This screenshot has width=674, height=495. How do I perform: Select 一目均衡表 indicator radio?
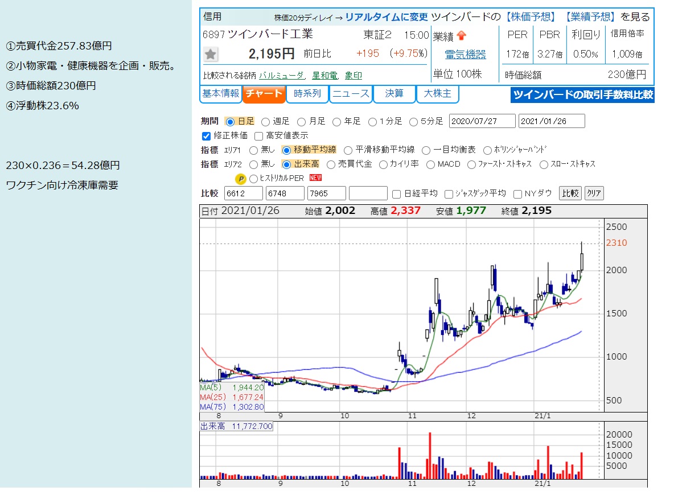(x=426, y=150)
